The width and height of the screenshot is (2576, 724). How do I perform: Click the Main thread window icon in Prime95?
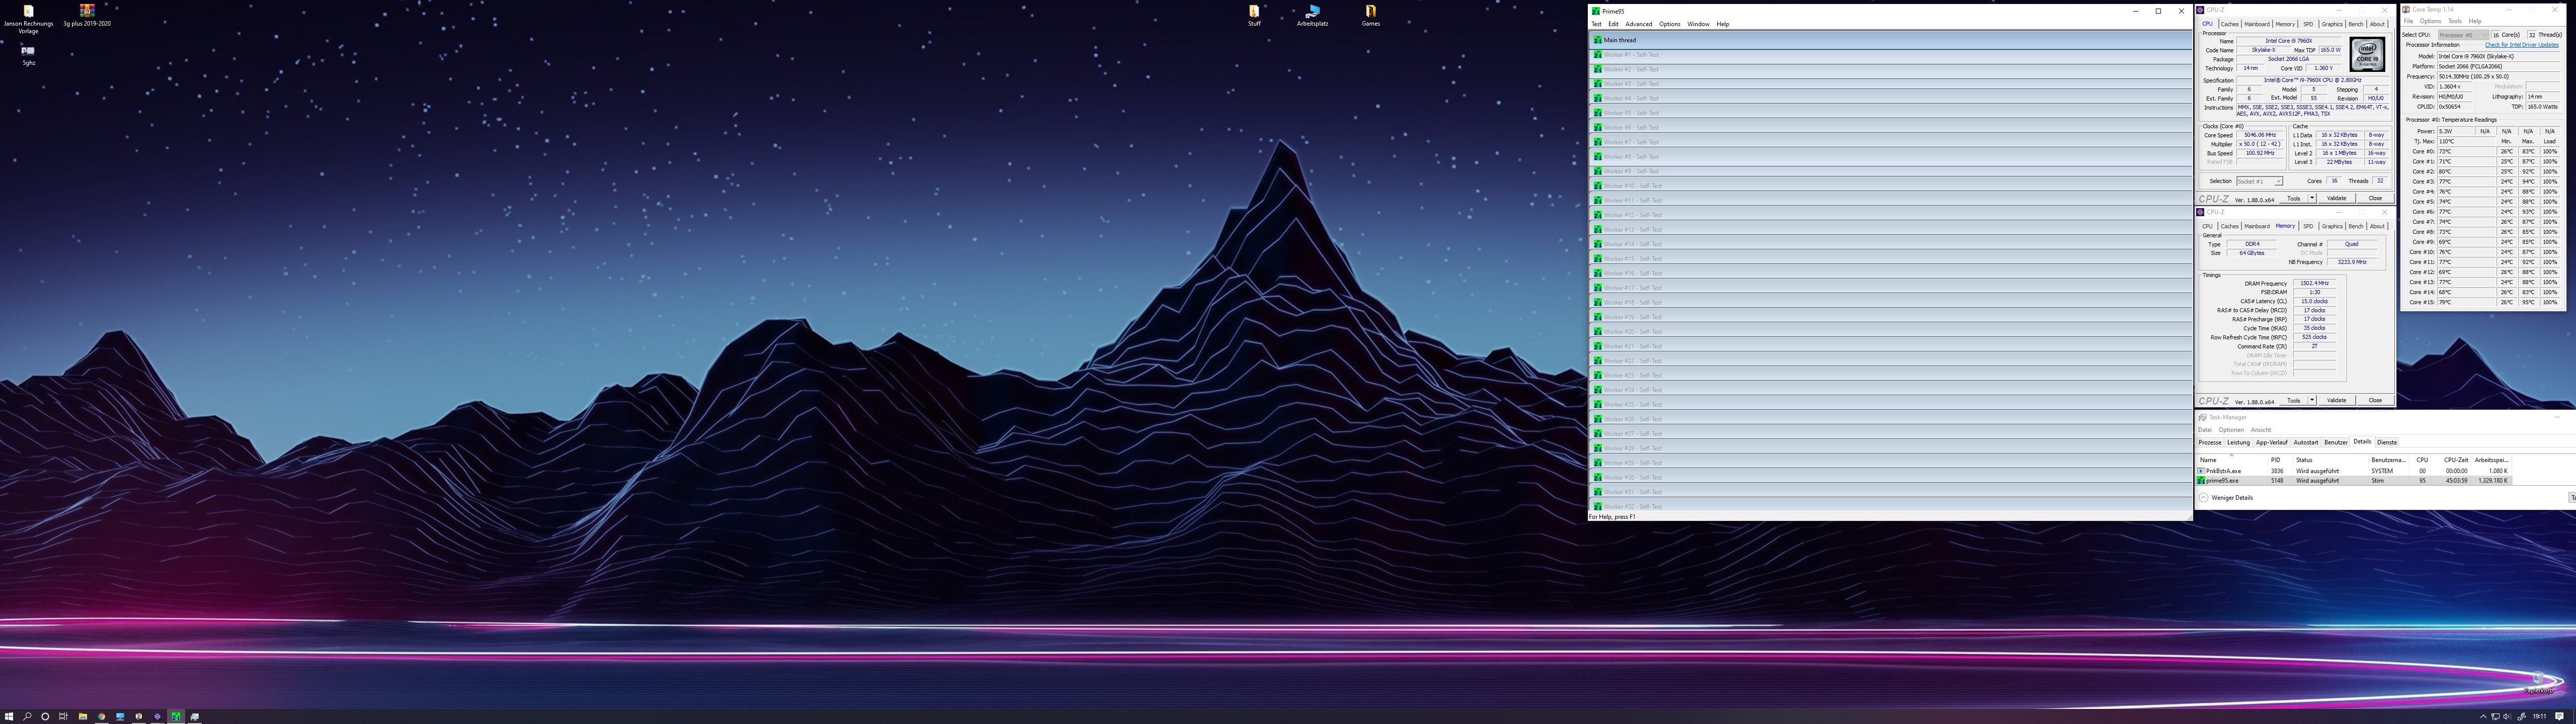point(1597,40)
